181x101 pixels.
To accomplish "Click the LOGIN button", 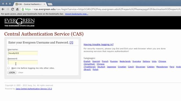I will click(12, 72).
